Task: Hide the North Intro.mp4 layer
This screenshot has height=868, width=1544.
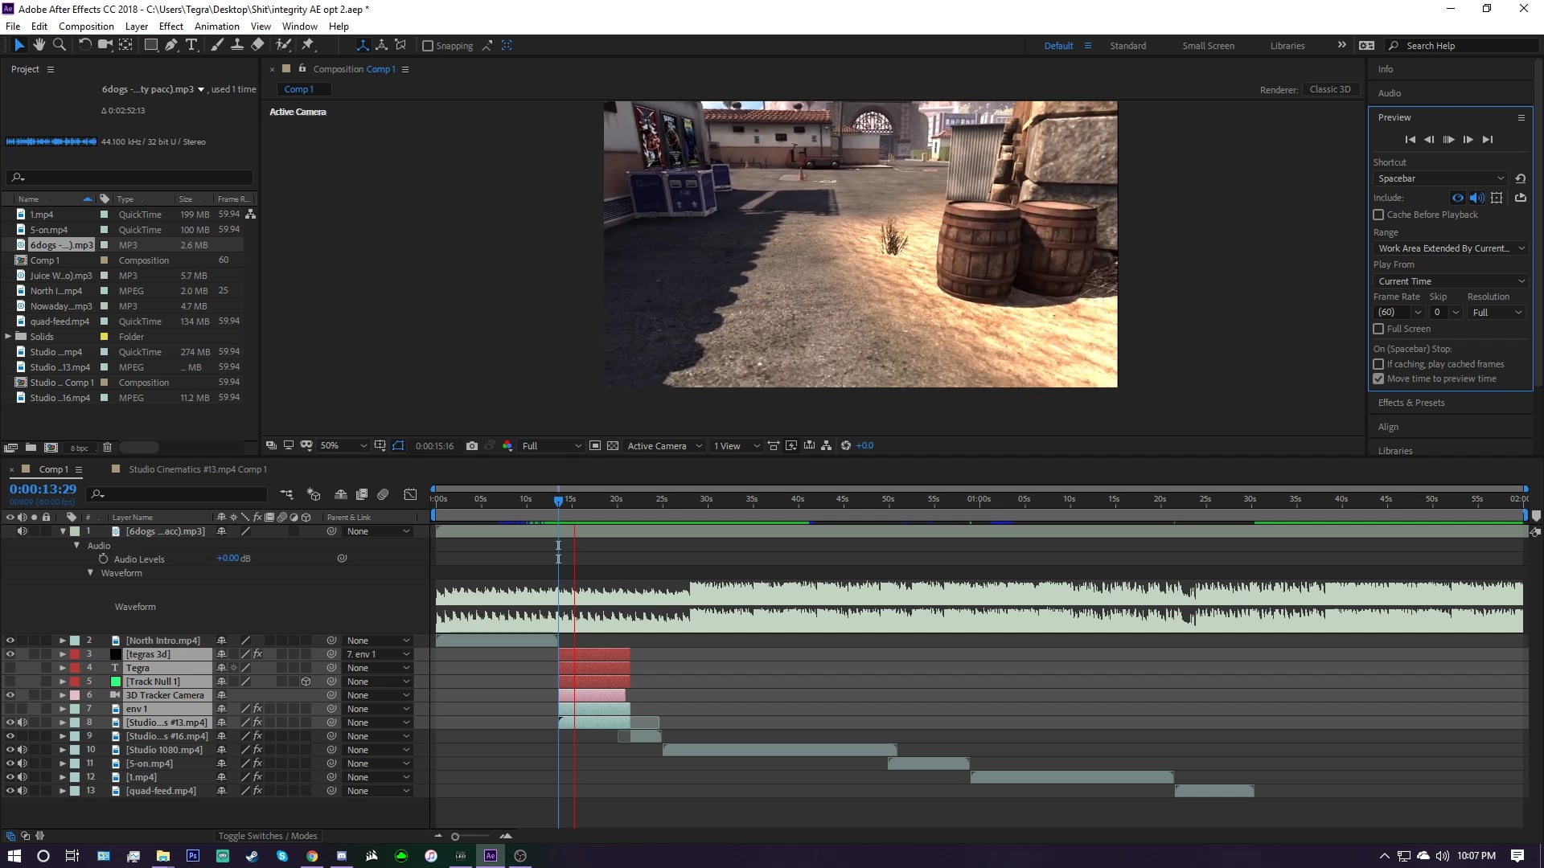Action: pos(10,641)
